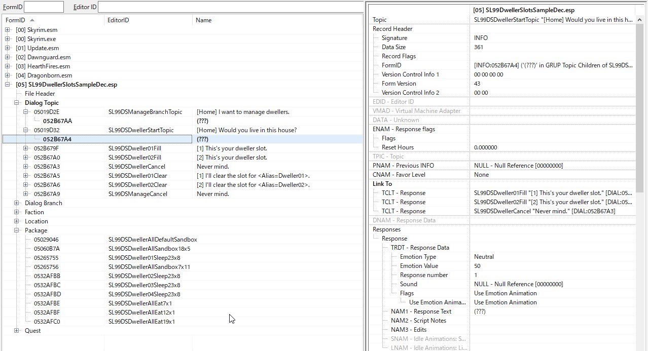Select SL99DSManageBranchTopic row
Image resolution: width=648 pixels, height=351 pixels.
click(183, 112)
